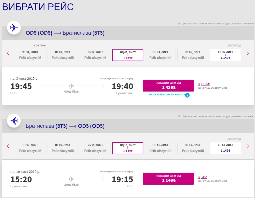Show later return dates with right arrow
255x198 pixels.
(x=248, y=146)
